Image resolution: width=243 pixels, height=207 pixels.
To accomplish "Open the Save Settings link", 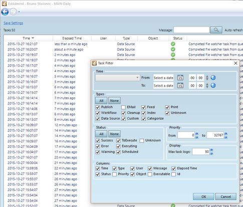I will pos(14,23).
